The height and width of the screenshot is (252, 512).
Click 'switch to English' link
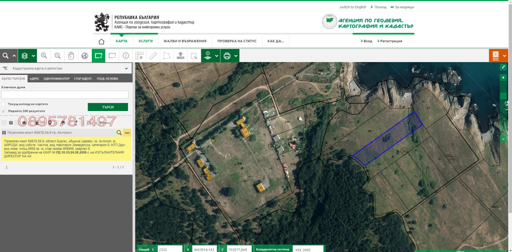tap(353, 7)
